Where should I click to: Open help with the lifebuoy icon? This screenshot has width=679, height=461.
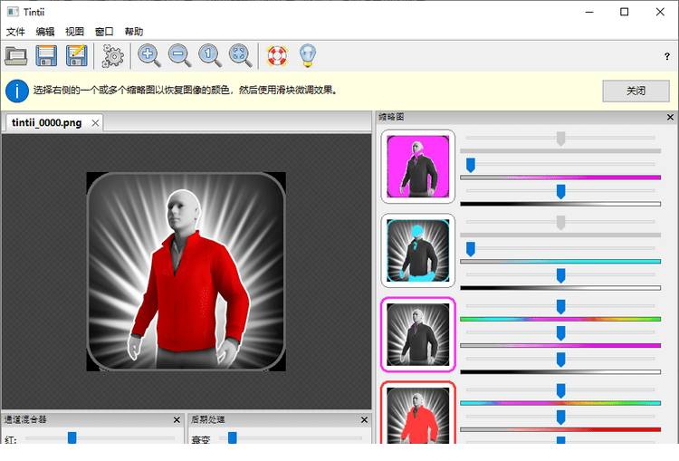pyautogui.click(x=276, y=56)
